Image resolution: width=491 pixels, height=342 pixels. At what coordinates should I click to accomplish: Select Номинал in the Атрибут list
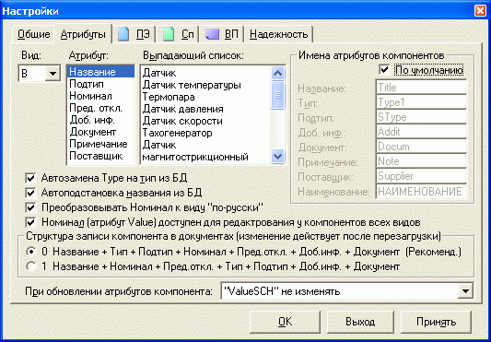(x=100, y=96)
